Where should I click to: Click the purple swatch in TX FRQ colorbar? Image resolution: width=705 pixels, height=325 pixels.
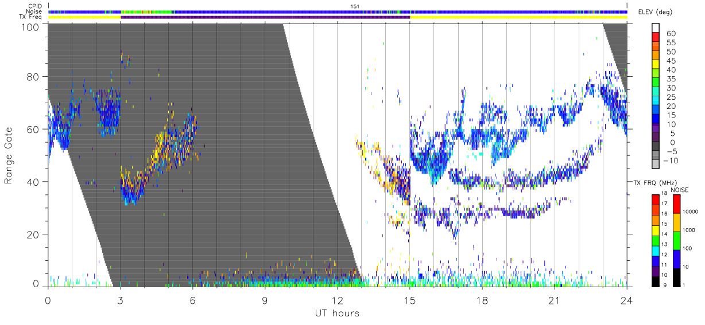(x=655, y=272)
